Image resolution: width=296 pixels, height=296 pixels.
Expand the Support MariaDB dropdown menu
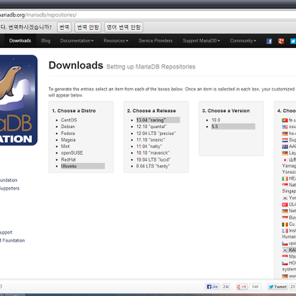(201, 41)
